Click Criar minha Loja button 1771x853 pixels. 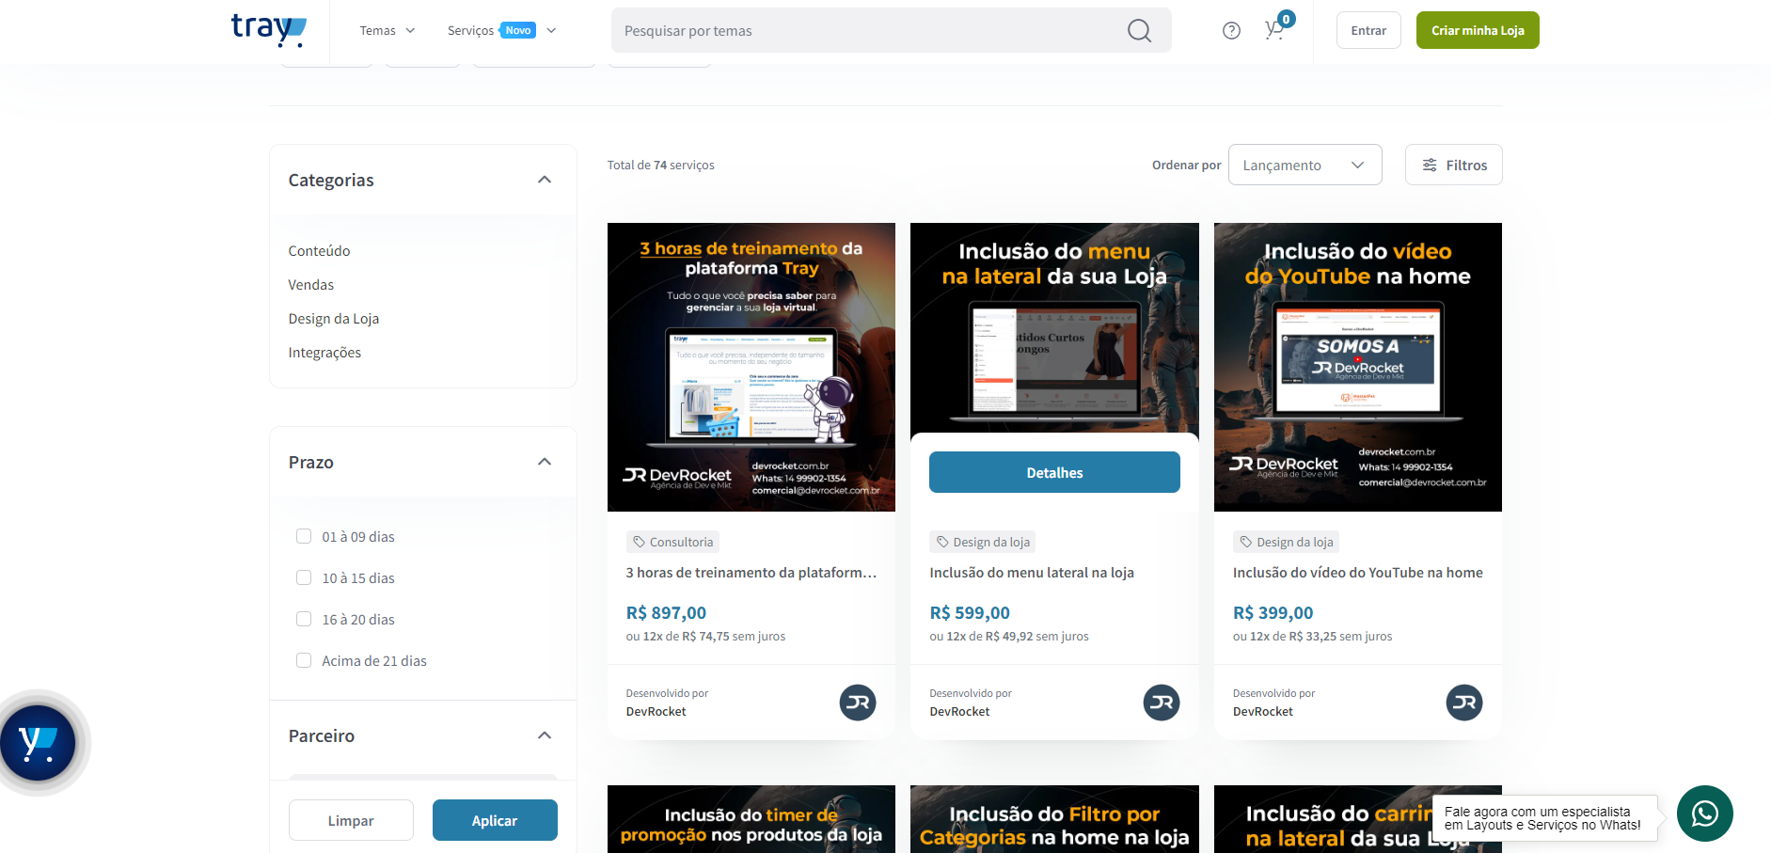[x=1478, y=30]
